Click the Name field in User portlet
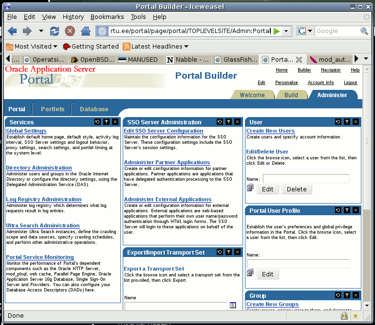 coord(306,179)
